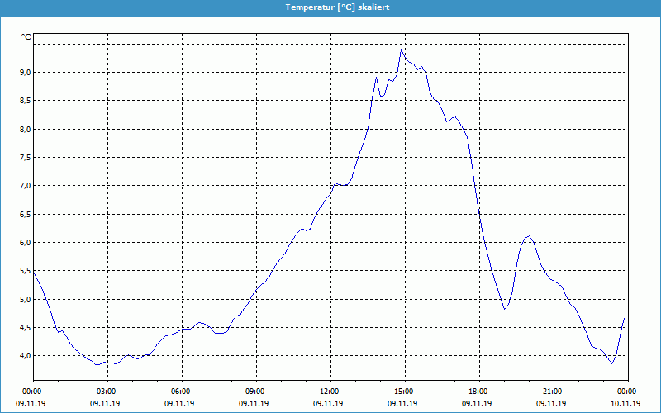Select the 09:00 time axis label
Viewport: 661px width, 413px height.
click(x=255, y=392)
